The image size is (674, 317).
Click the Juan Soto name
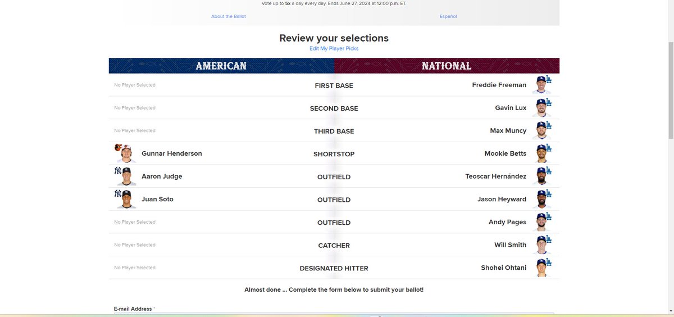pyautogui.click(x=157, y=199)
